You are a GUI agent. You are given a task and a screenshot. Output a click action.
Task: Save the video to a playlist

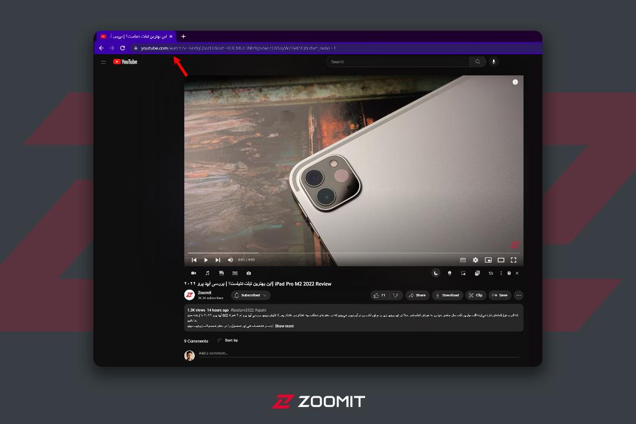[500, 296]
